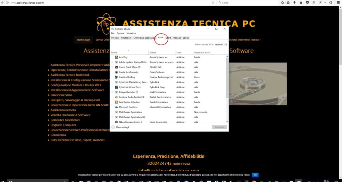342x182 pixels.
Task: Open the site information icon in address bar
Action: [x=7, y=3]
